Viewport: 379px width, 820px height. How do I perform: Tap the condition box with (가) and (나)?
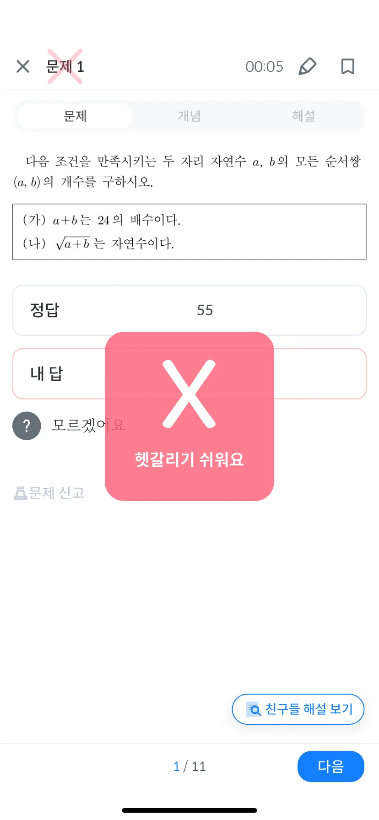coord(189,232)
